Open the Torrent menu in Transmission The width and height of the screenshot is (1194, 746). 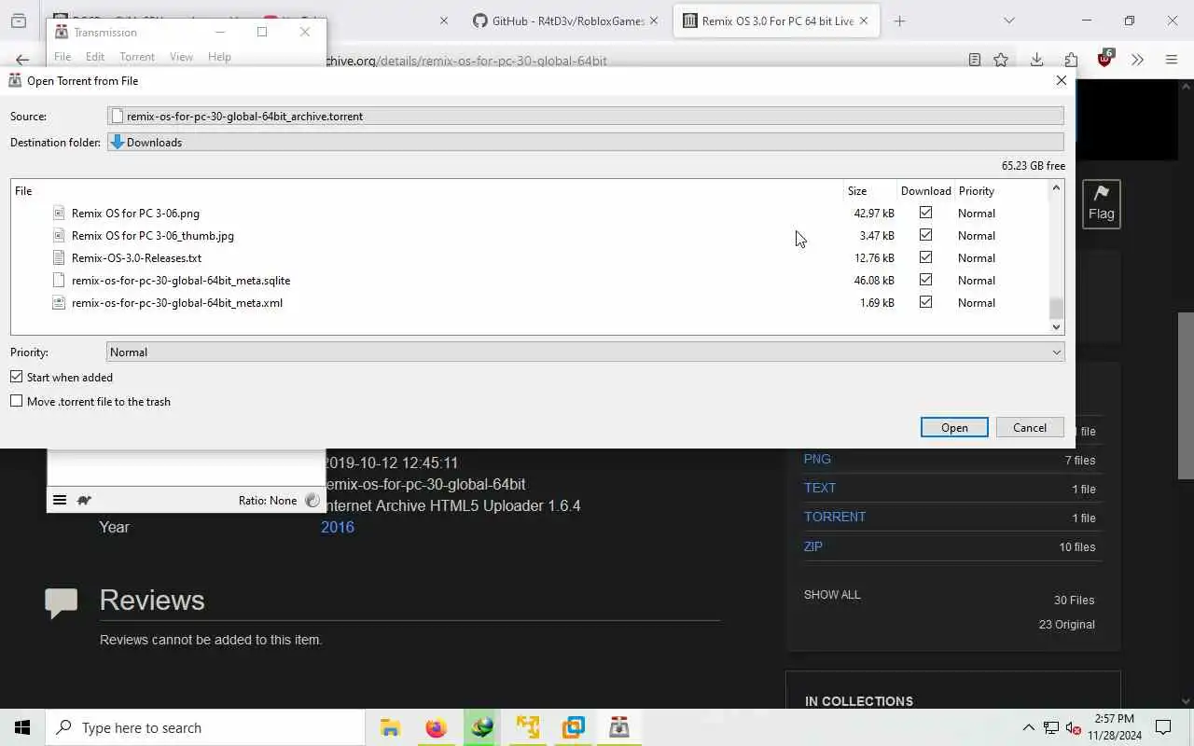137,57
